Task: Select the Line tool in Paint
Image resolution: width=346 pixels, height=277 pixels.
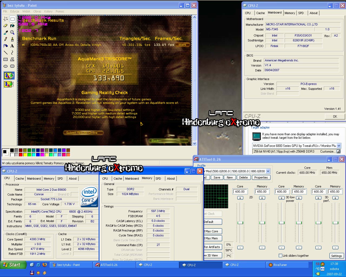Action: (6, 53)
